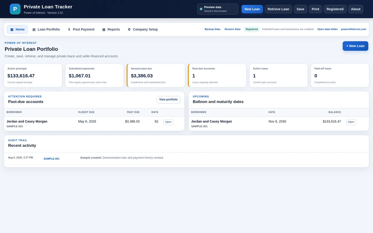The width and height of the screenshot is (373, 233).
Task: Click the Recent activity heading
Action: click(x=22, y=146)
